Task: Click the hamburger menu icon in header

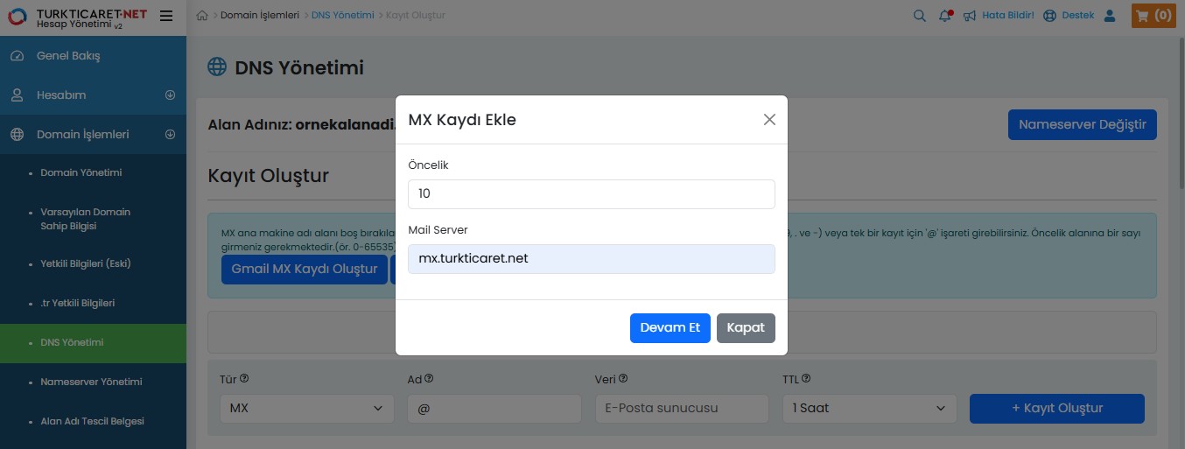Action: (166, 16)
